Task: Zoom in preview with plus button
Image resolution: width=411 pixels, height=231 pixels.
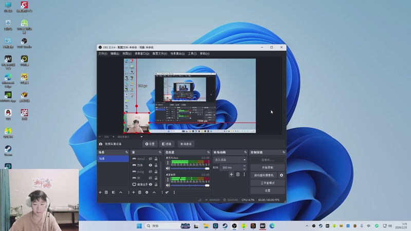Action: click(x=113, y=137)
